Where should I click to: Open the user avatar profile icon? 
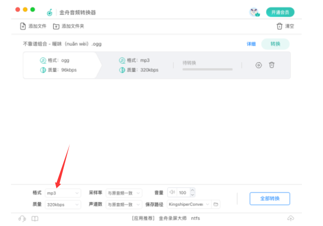(x=255, y=12)
